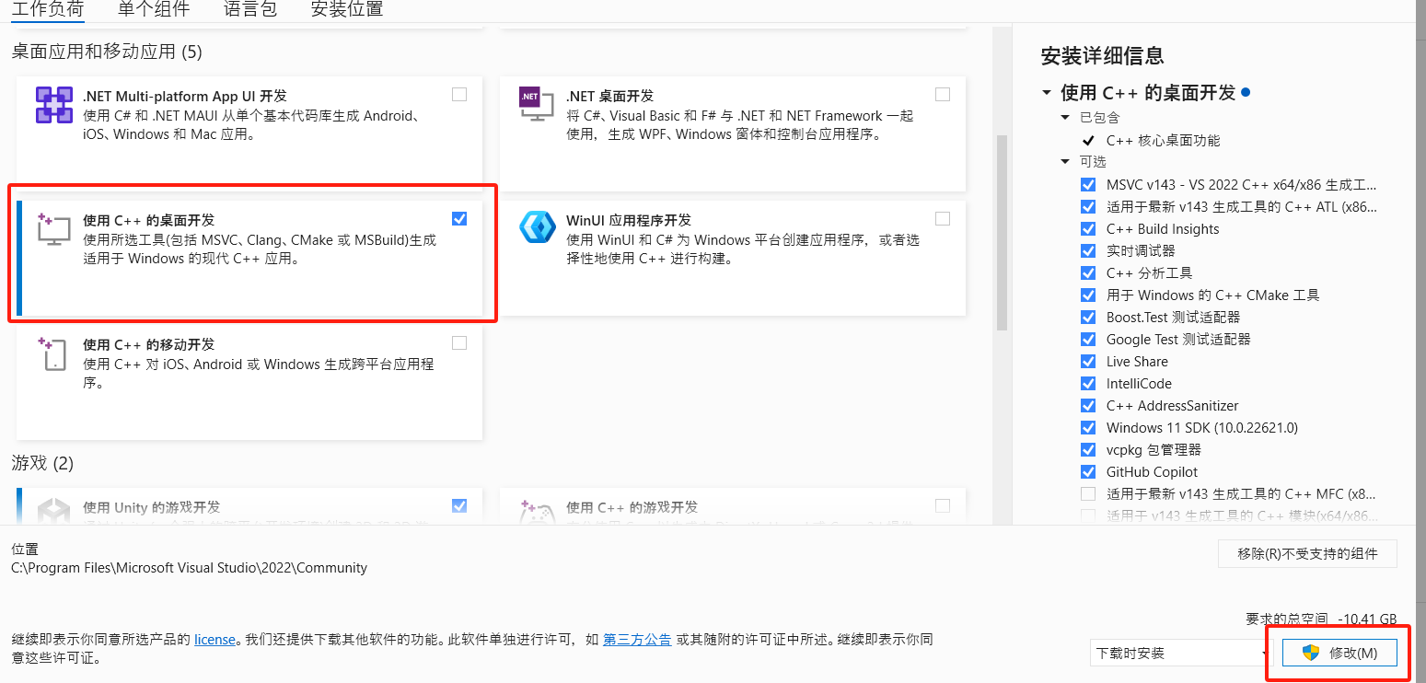Click the C++ 核心桌面功能 included item

(x=1163, y=140)
